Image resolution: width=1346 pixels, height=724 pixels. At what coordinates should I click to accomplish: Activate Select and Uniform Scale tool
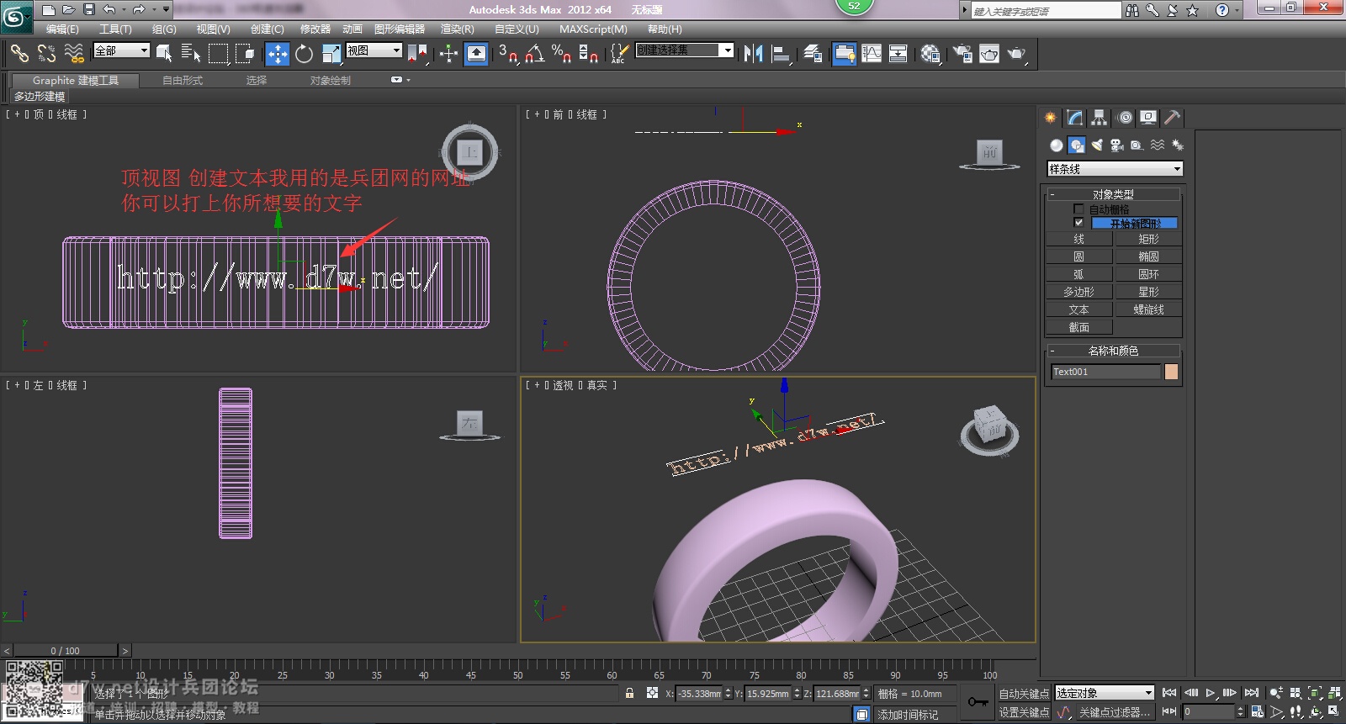(x=332, y=54)
